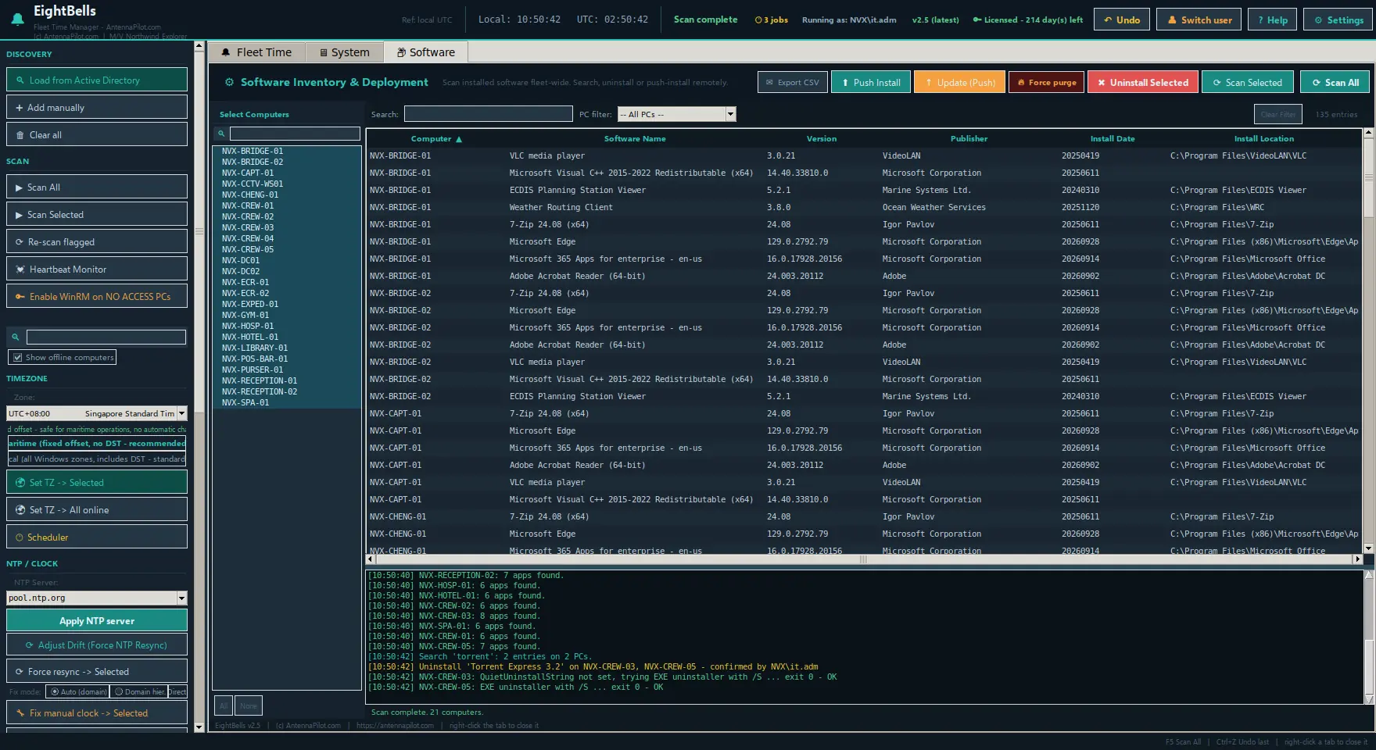Click the Clear Filter button

(x=1278, y=115)
